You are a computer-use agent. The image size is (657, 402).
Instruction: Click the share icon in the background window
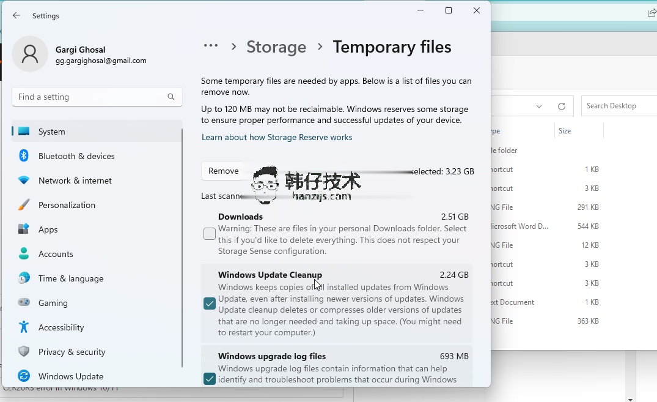point(651,13)
